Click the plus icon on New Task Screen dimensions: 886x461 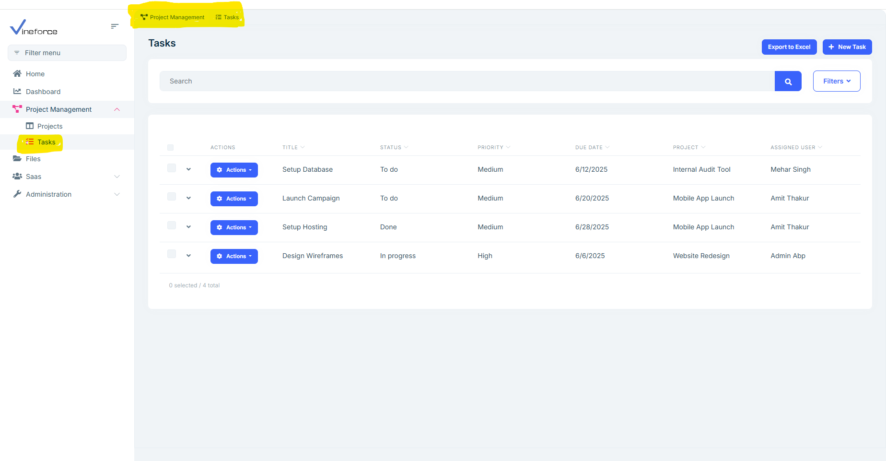pyautogui.click(x=831, y=47)
